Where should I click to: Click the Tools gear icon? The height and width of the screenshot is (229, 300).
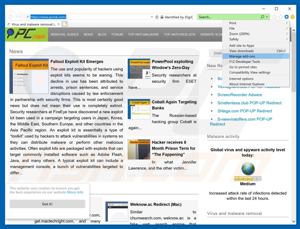click(x=286, y=17)
